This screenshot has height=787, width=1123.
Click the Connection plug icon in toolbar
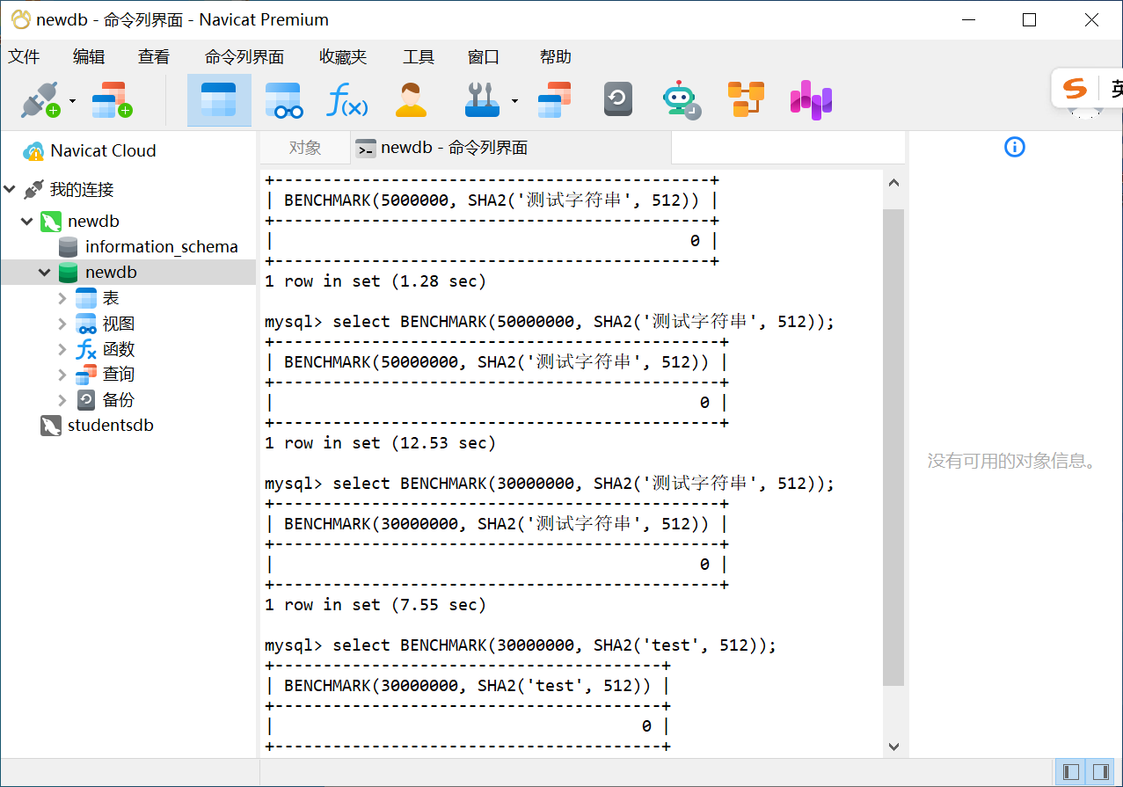tap(40, 100)
